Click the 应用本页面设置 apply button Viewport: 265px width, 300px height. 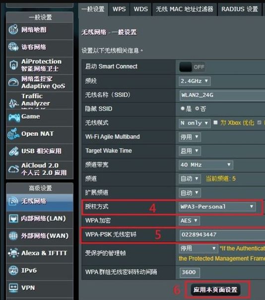pos(215,290)
